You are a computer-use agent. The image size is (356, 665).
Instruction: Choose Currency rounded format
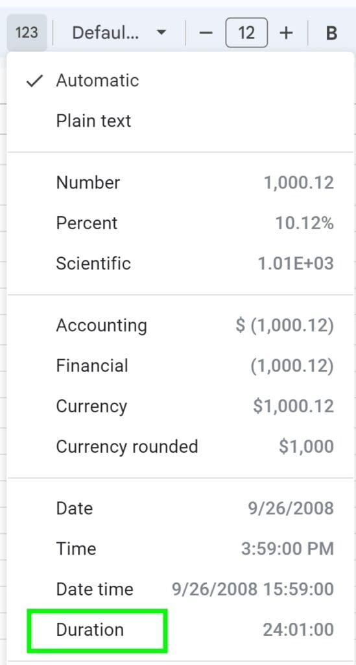point(180,447)
